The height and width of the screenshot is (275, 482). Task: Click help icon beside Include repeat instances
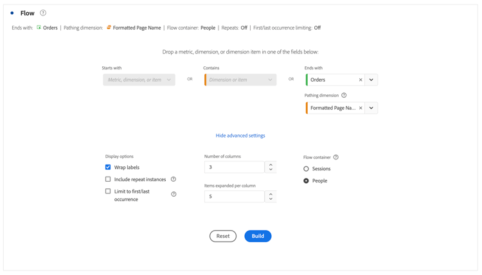pyautogui.click(x=174, y=179)
